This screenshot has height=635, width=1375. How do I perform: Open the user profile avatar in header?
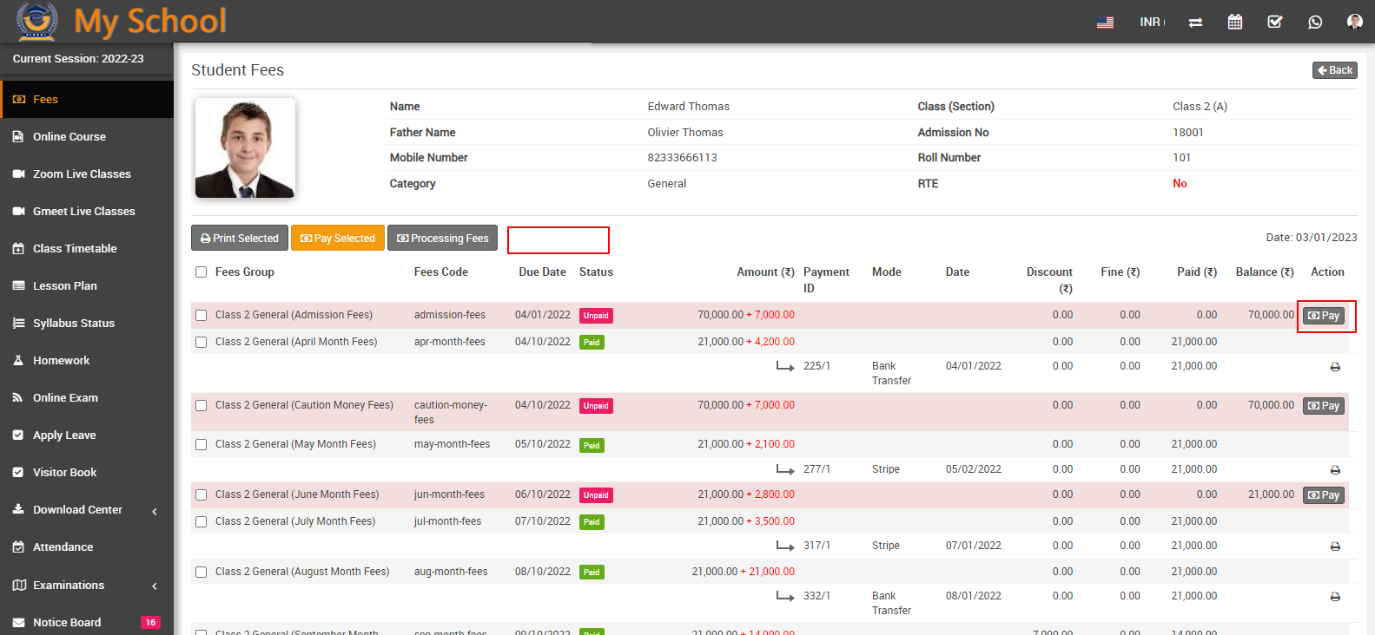click(x=1354, y=22)
